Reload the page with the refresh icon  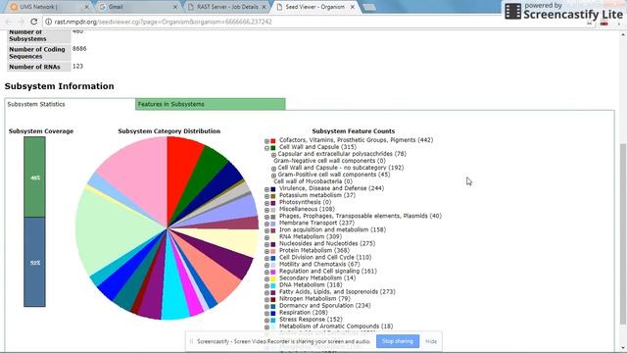point(34,22)
